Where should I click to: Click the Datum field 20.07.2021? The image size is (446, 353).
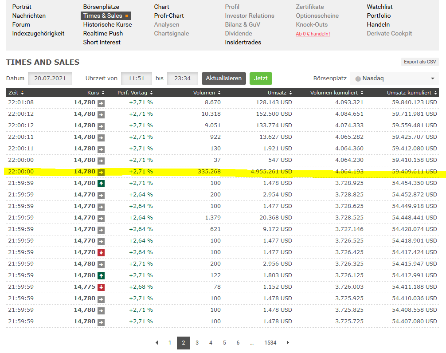coord(50,78)
